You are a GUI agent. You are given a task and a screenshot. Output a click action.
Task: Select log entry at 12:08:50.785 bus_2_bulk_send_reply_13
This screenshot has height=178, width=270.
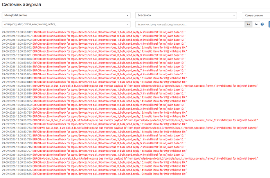tap(94, 113)
